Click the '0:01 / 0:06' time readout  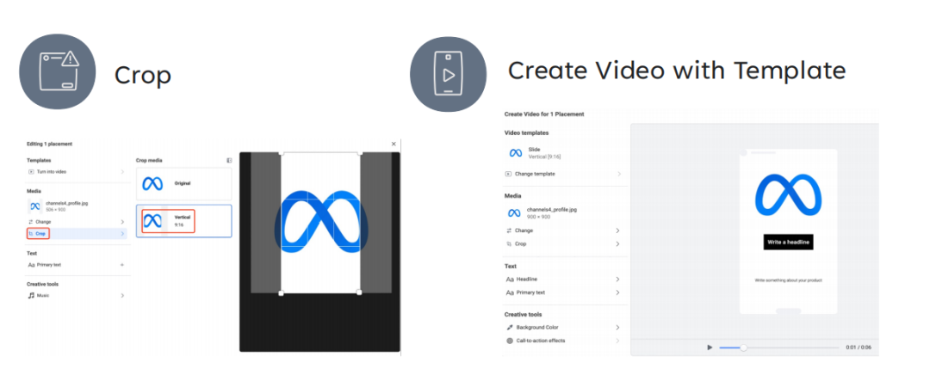click(859, 347)
